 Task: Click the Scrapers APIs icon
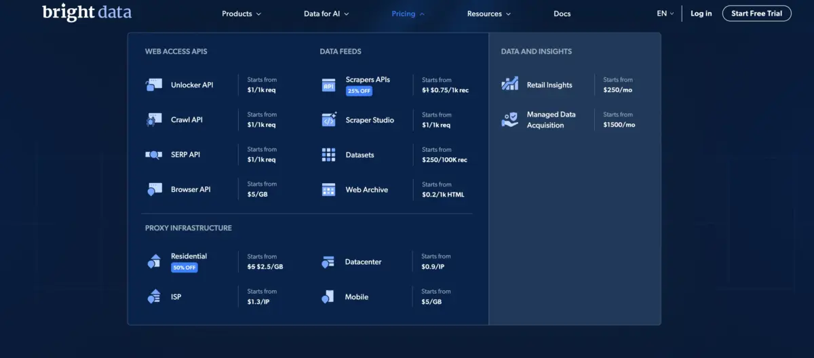click(x=328, y=85)
